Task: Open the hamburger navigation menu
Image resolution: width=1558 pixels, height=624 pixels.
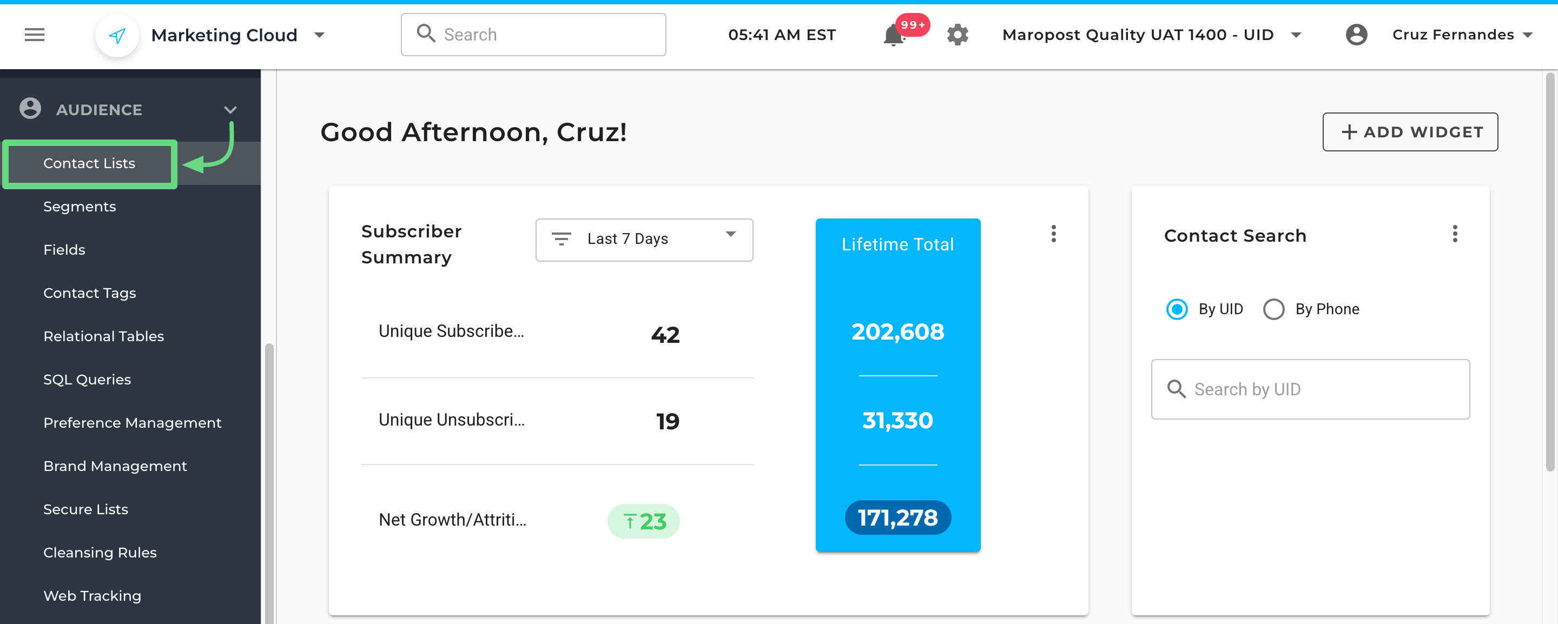Action: pos(35,35)
